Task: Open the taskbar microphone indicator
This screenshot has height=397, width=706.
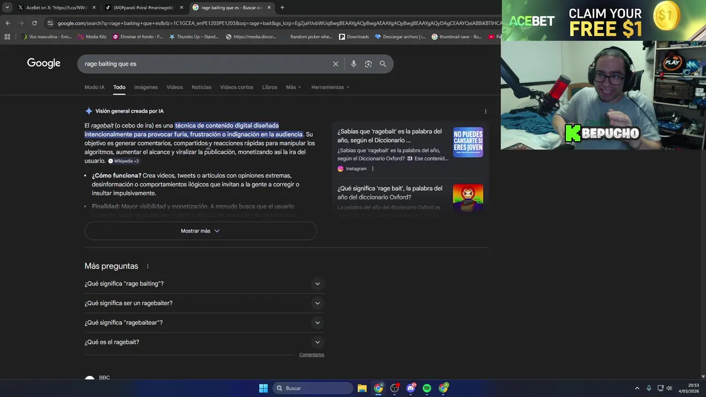Action: pos(649,388)
